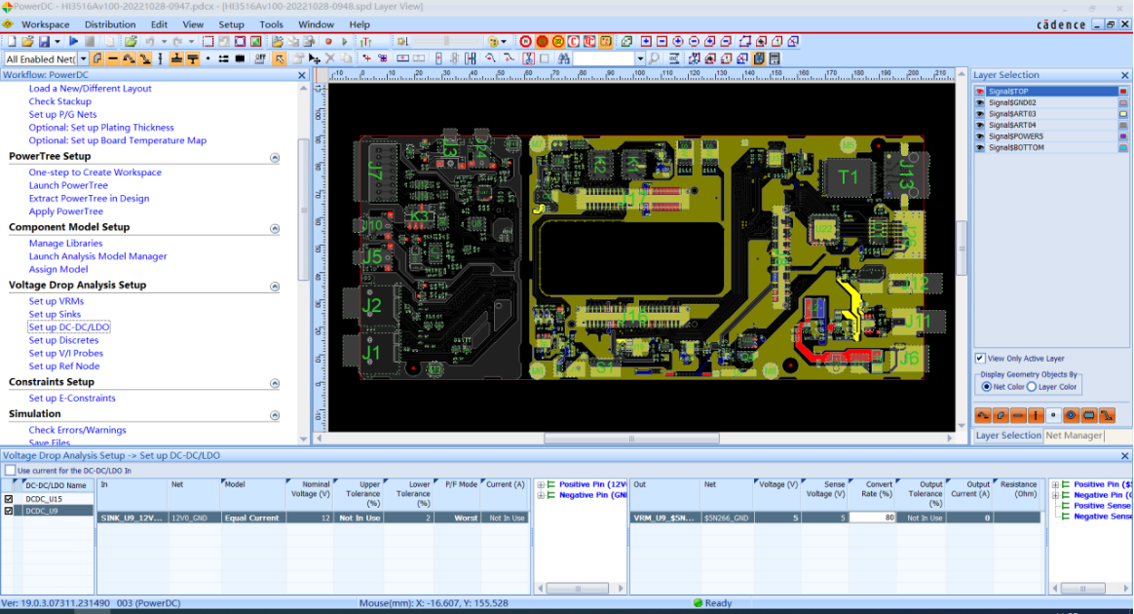The width and height of the screenshot is (1134, 614).
Task: Click the Launch PowerTree link
Action: point(68,185)
